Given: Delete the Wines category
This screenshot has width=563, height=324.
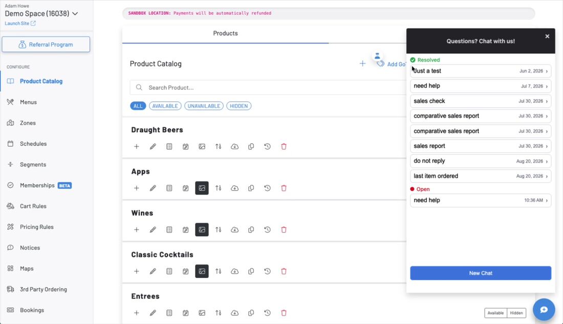Looking at the screenshot, I should click(284, 229).
